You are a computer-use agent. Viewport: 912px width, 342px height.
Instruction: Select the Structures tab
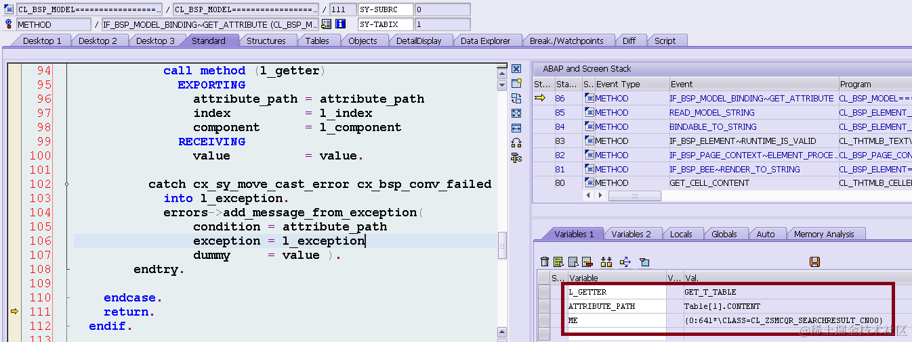point(266,41)
